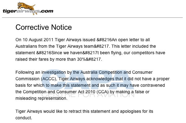Image resolution: width=186 pixels, height=123 pixels.
Task: Click 'Tiger Airways team' in first paragraph
Action: (x=75, y=46)
